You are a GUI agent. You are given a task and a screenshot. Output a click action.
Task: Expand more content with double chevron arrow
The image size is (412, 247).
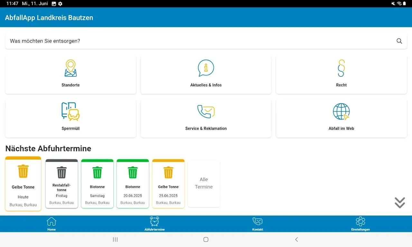(x=399, y=203)
